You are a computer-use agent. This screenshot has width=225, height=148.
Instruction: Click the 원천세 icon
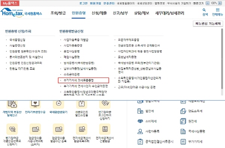183,121
